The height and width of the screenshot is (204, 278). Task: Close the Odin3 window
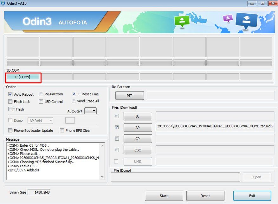273,3
